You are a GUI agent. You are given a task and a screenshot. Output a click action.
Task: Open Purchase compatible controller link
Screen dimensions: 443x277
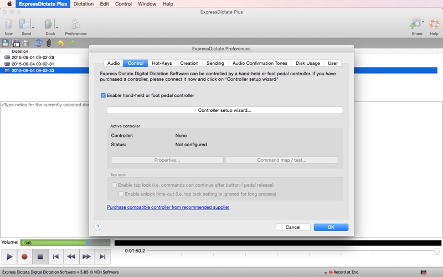(x=168, y=207)
